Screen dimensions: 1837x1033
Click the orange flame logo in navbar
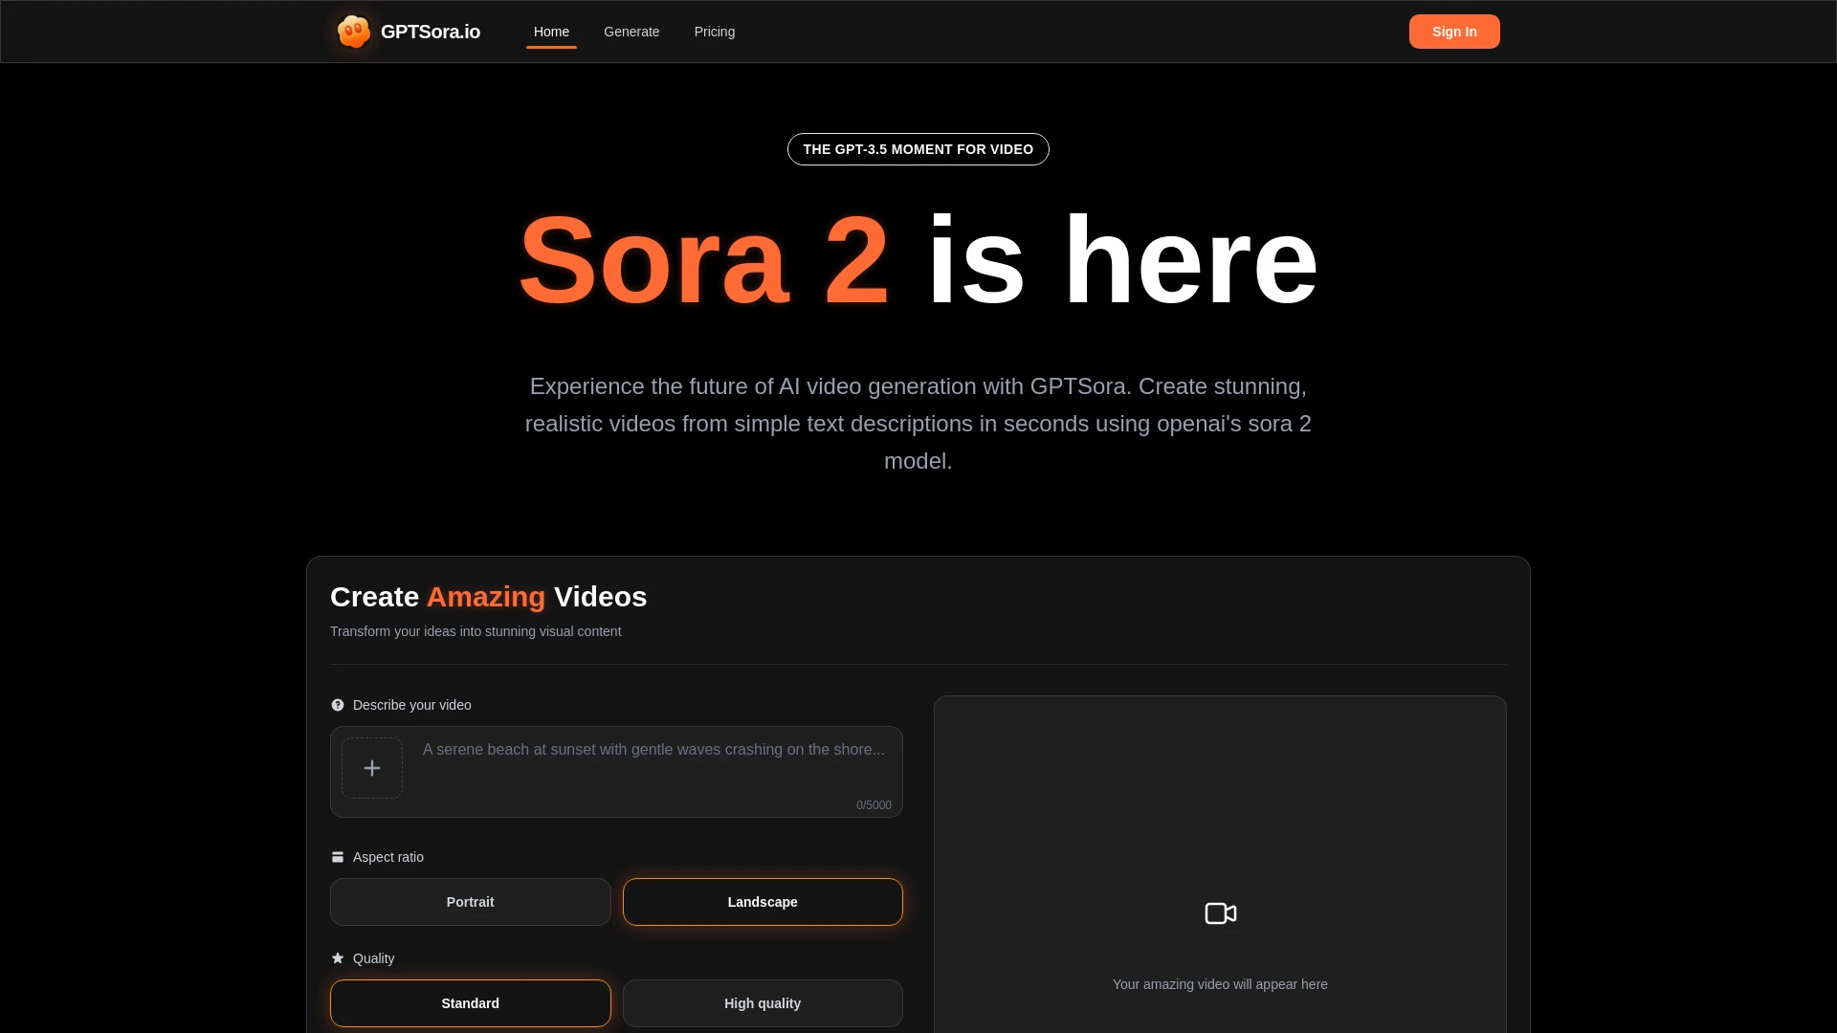(x=354, y=31)
